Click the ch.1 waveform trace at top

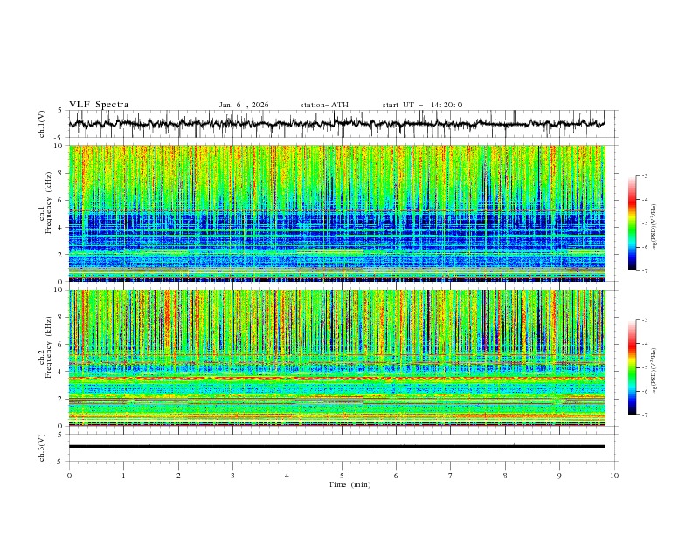click(336, 124)
